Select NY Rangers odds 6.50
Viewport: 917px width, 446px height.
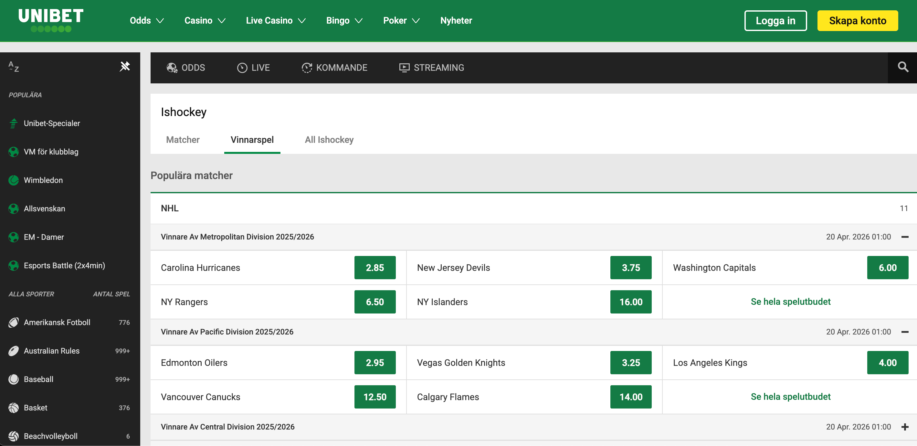375,302
